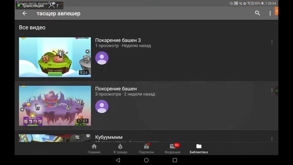
Task: Open options for Покорение башен video
Action: [x=272, y=91]
